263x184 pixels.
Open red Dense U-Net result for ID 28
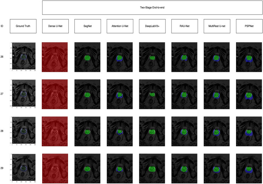point(55,131)
